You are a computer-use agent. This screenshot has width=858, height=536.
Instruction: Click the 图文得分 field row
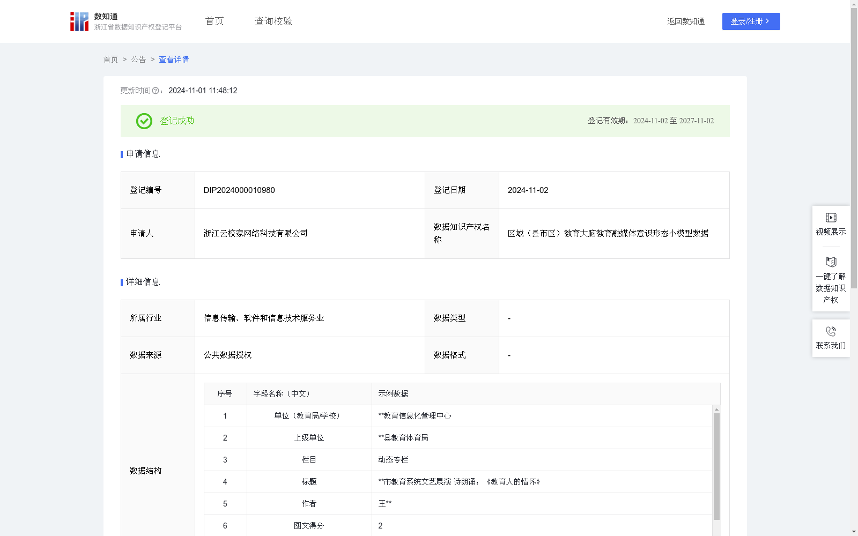click(x=458, y=526)
